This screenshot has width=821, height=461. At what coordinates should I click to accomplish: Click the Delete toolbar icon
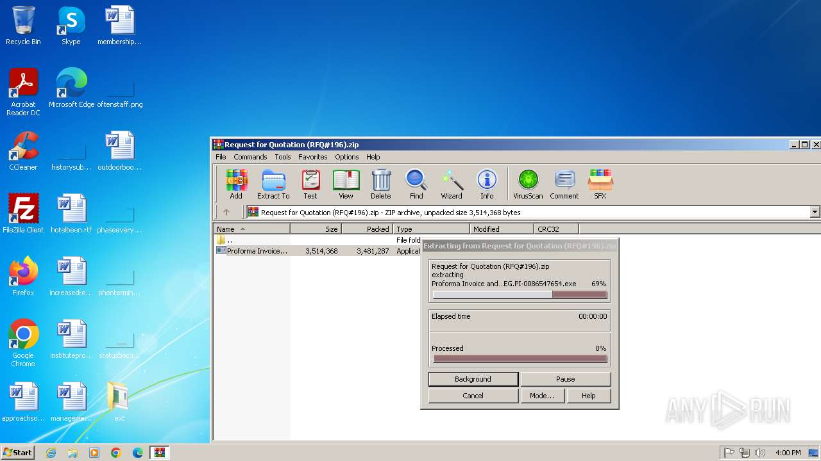coord(380,184)
